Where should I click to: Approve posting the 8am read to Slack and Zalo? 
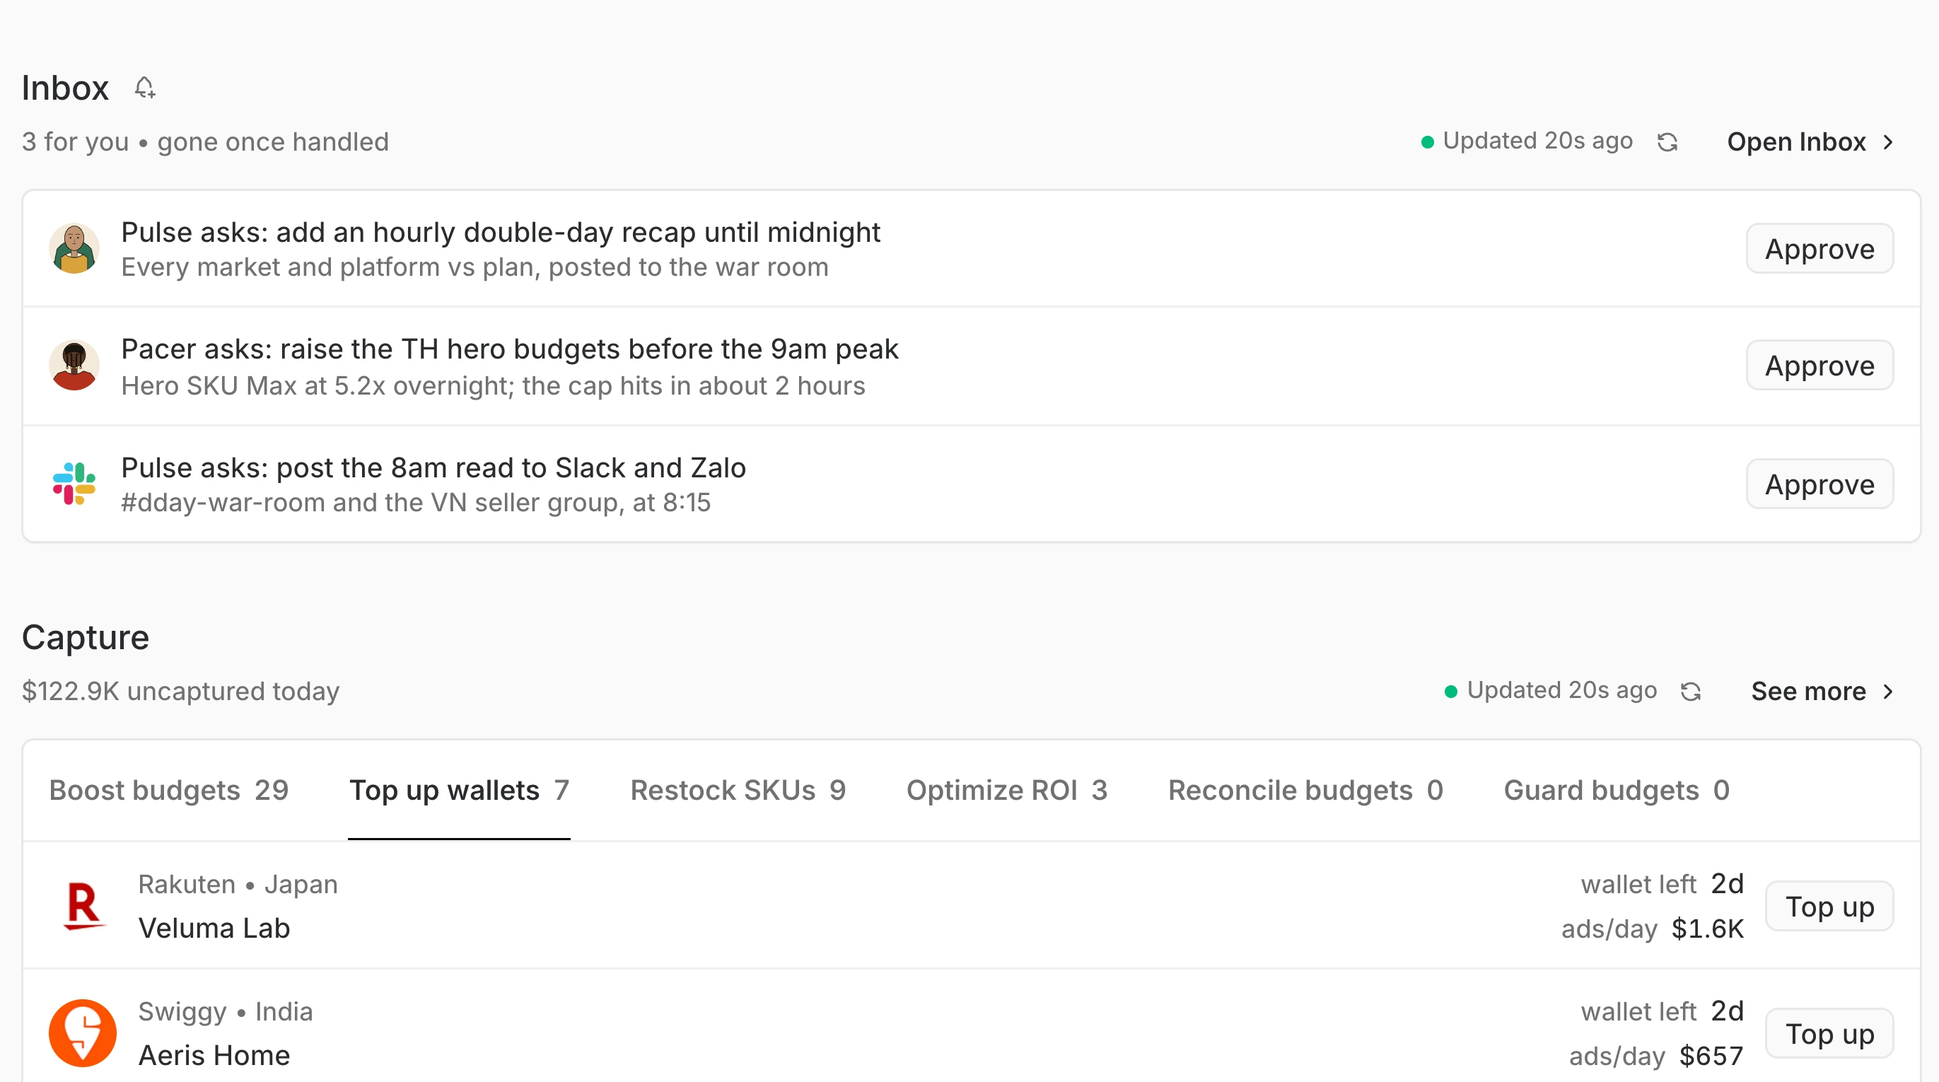pyautogui.click(x=1819, y=484)
